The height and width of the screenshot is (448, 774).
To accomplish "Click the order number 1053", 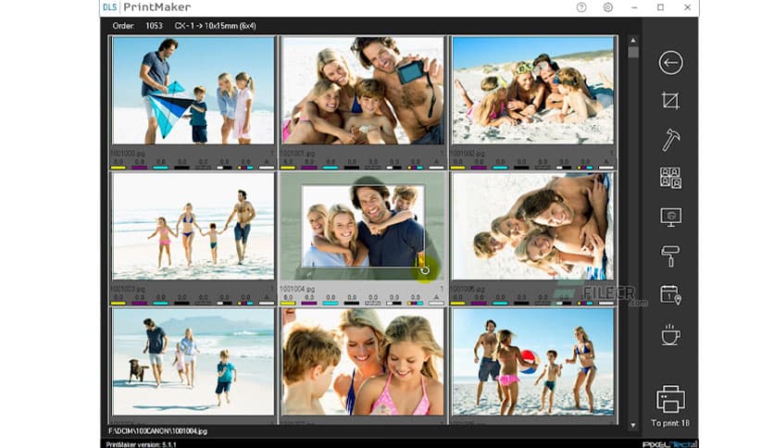I will click(154, 26).
